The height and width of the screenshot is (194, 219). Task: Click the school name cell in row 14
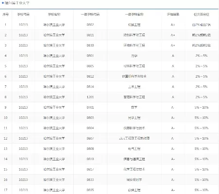(54, 159)
